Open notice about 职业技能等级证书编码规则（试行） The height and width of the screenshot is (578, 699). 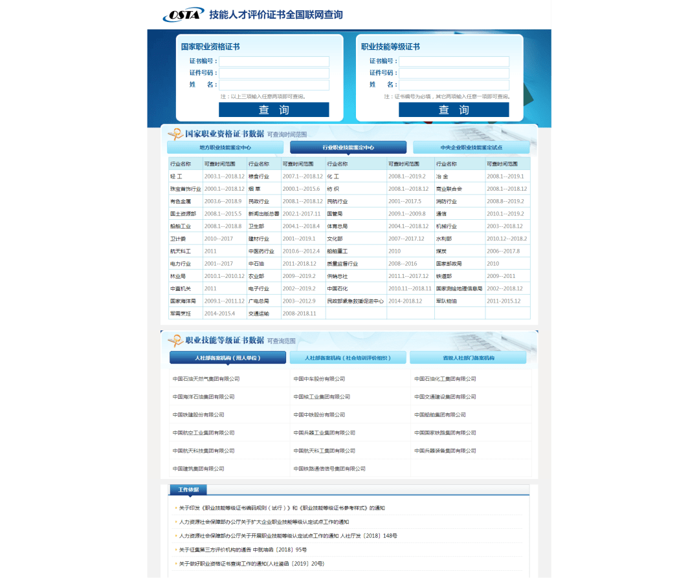pos(282,508)
